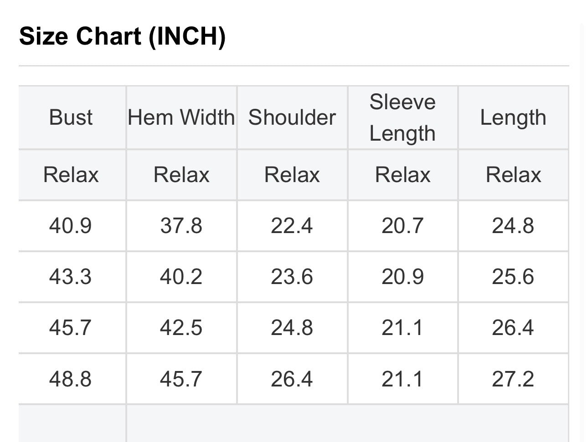Viewport: 588px width, 442px height.
Task: Click the hem width value 42.5
Action: click(x=181, y=328)
